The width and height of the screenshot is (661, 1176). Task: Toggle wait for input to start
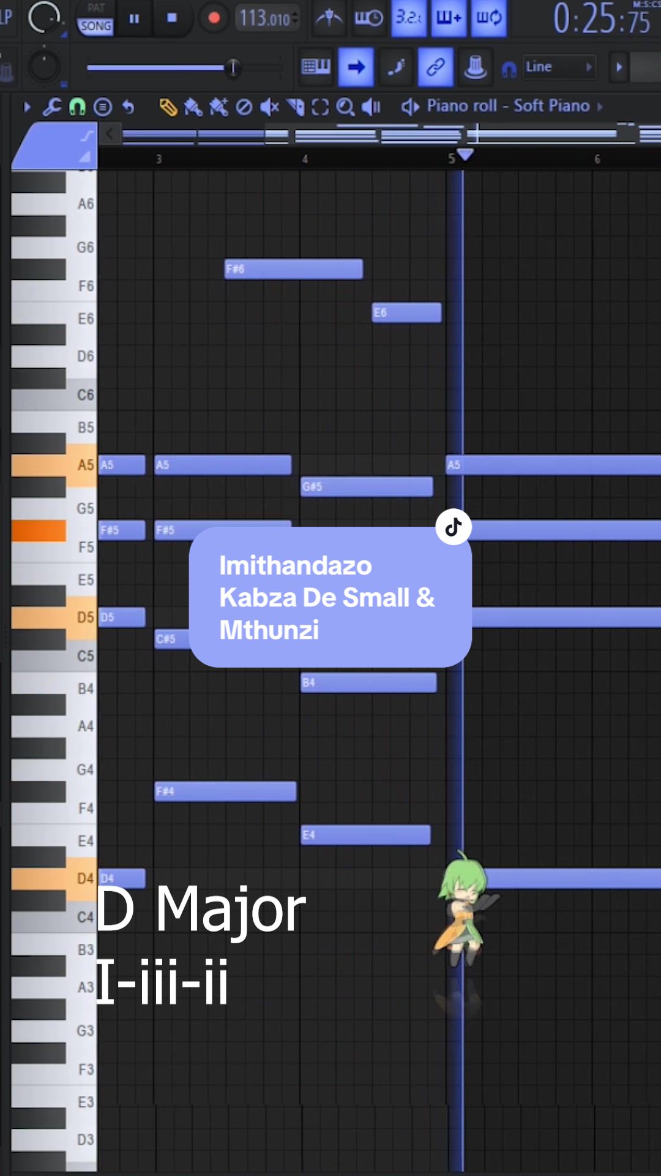(368, 18)
